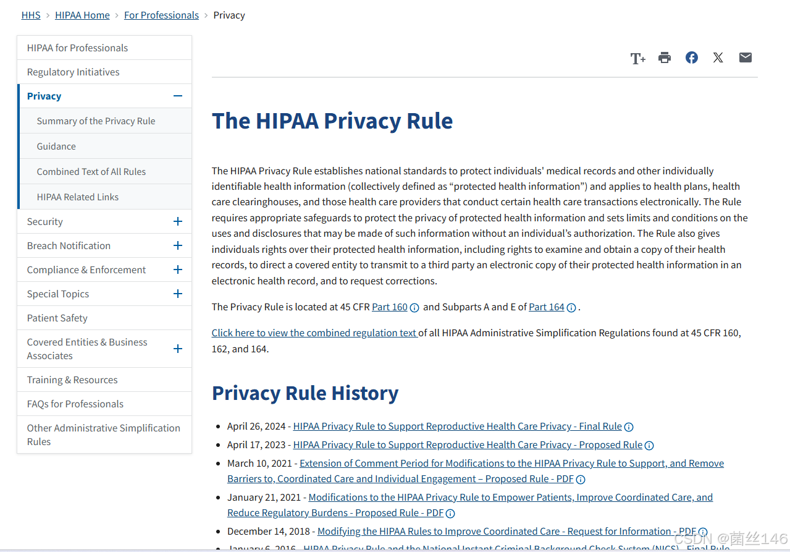Click the Privacy breadcrumb text
This screenshot has width=790, height=552.
click(x=229, y=15)
